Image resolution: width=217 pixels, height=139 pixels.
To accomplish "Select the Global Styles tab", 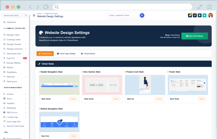I will (45, 54).
